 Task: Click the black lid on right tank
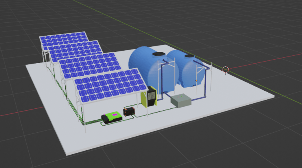pyautogui.click(x=190, y=56)
